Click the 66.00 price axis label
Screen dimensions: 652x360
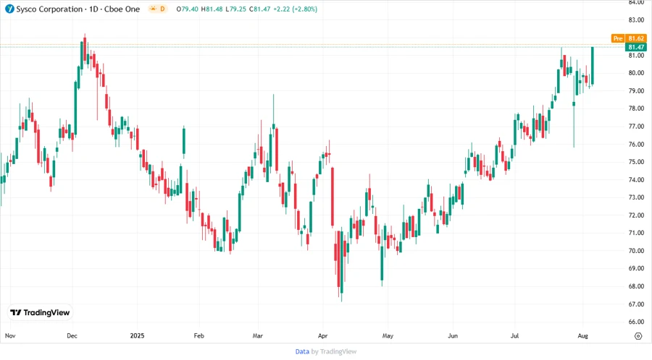pyautogui.click(x=636, y=322)
